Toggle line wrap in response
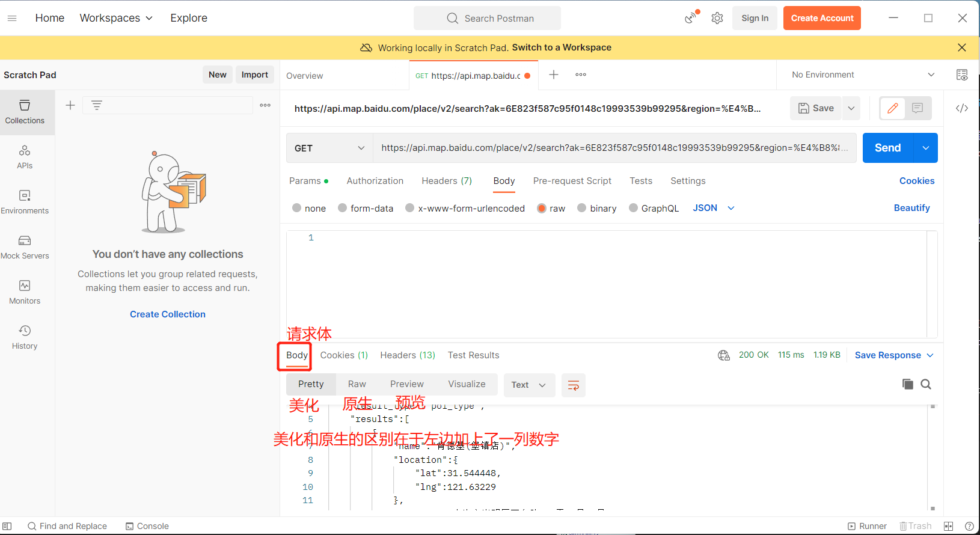The image size is (980, 535). pyautogui.click(x=574, y=385)
